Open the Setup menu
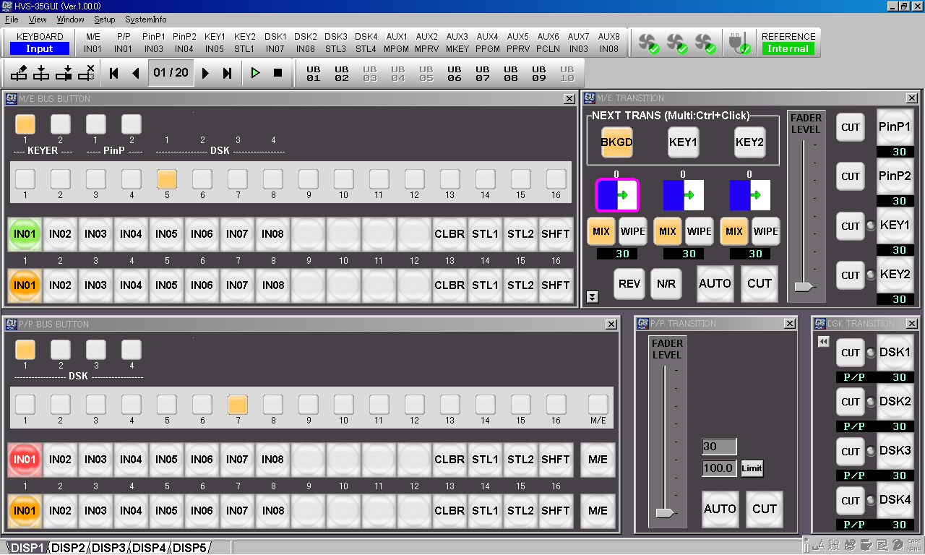This screenshot has height=555, width=925. pyautogui.click(x=104, y=20)
